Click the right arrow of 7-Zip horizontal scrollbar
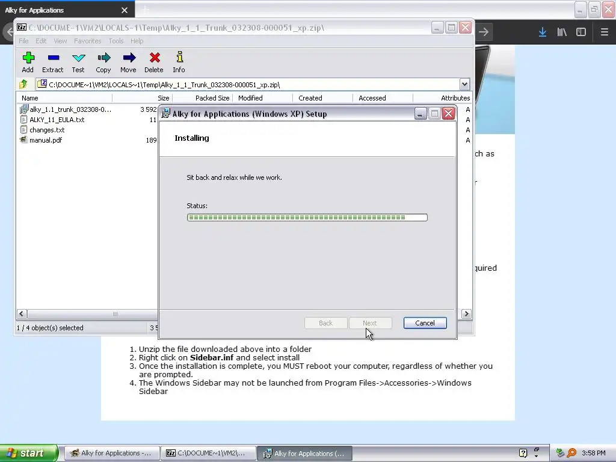 (466, 313)
